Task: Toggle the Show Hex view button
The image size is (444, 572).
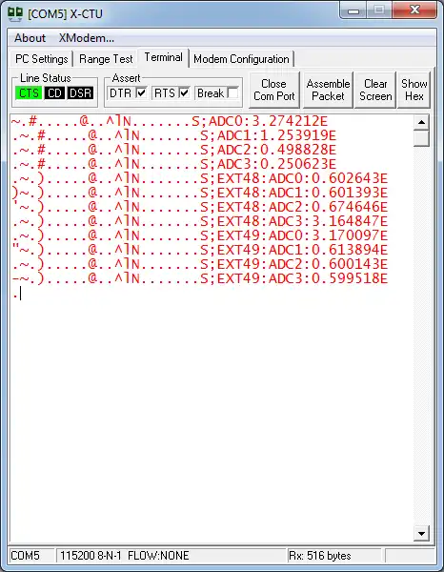Action: [414, 90]
